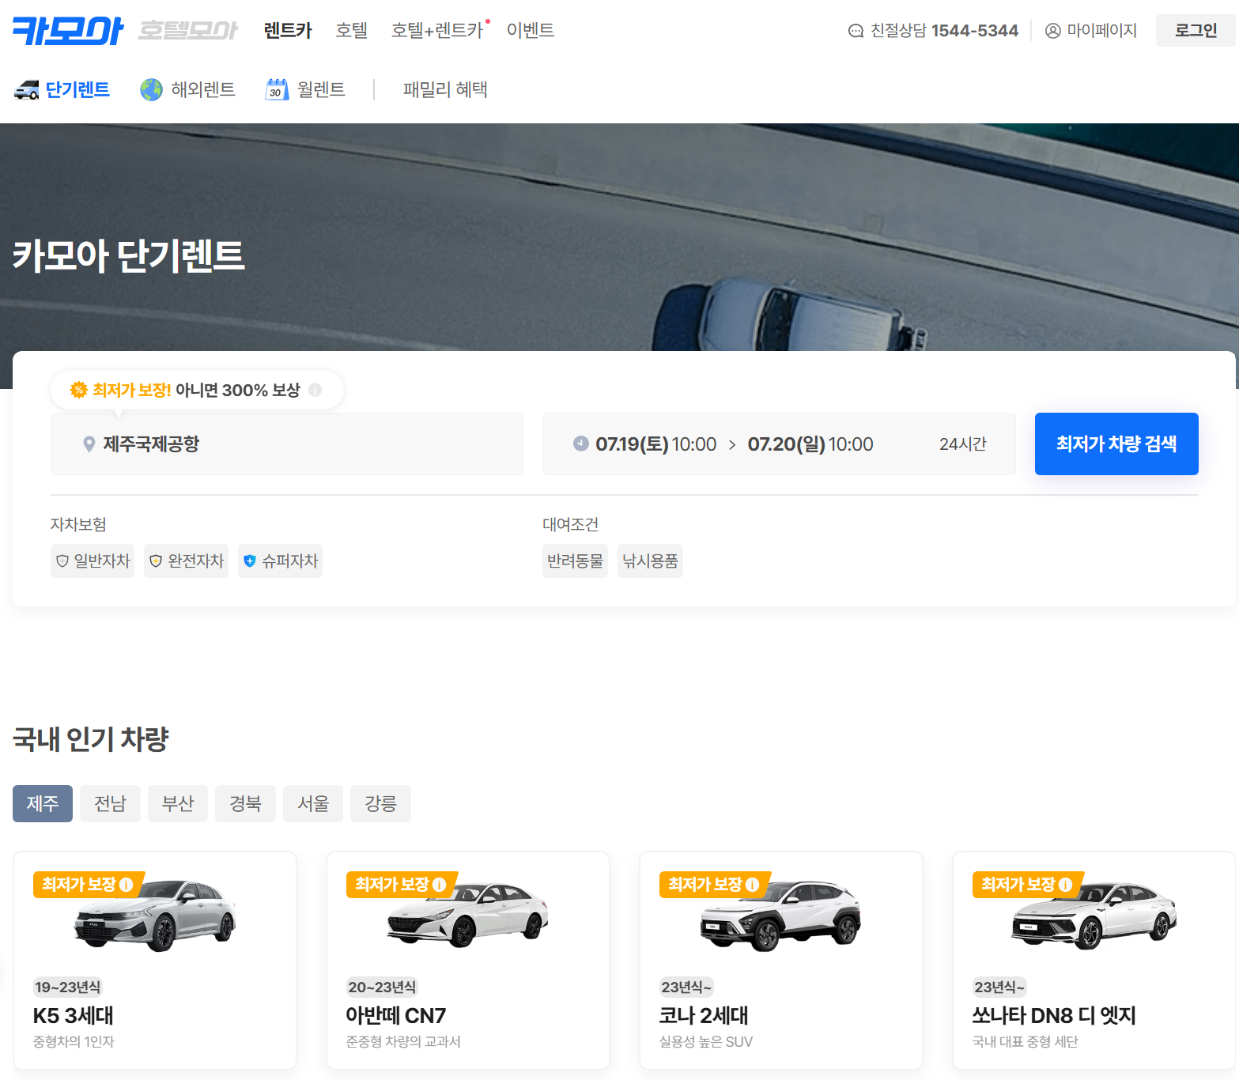
Task: Click the info icon on 코나 2세대 card
Action: pos(753,885)
